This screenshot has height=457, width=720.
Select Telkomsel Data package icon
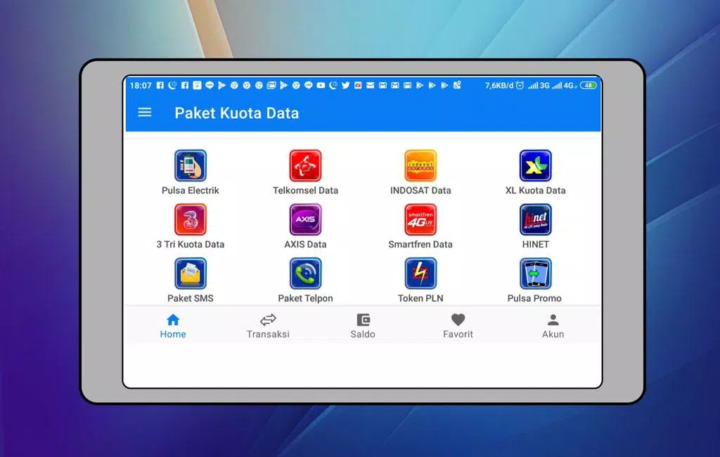click(x=305, y=166)
